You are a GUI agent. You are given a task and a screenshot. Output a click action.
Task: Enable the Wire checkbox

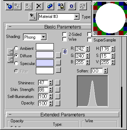64,39
